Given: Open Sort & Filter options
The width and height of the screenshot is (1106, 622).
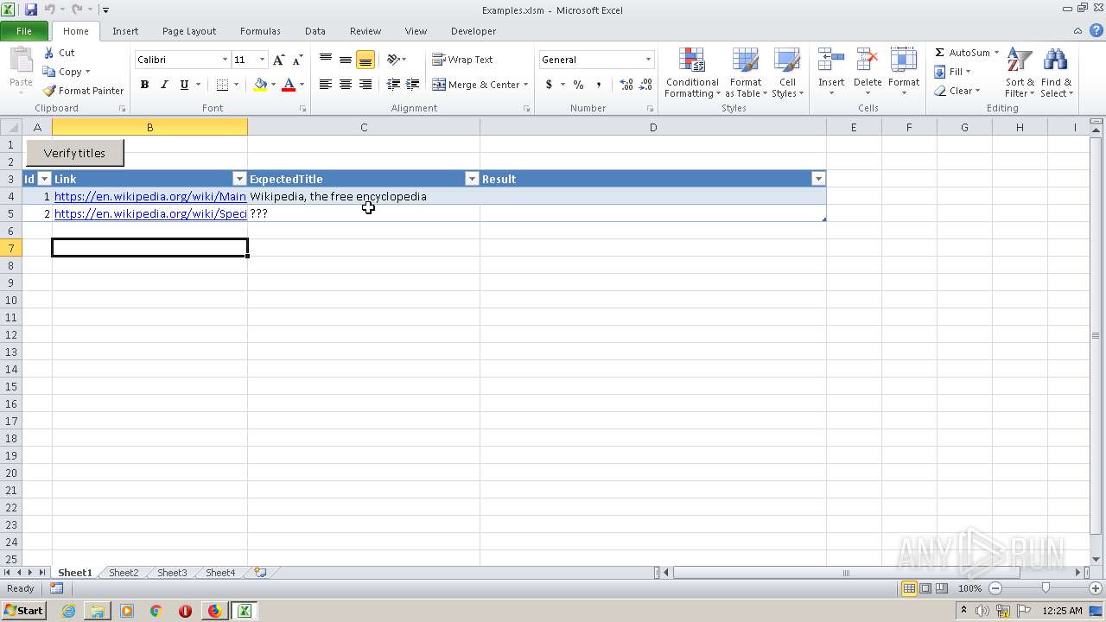Looking at the screenshot, I should (1020, 73).
